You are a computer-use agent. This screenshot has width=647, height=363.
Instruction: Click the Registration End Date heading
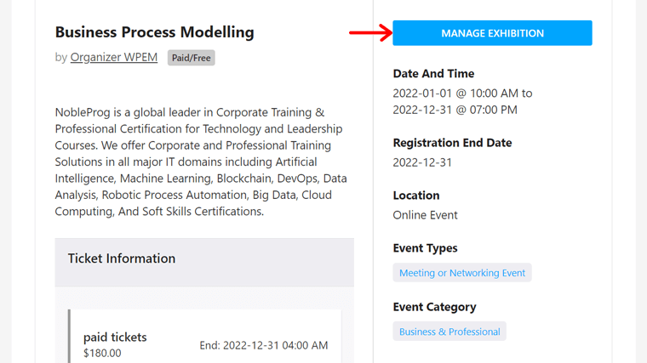coord(452,143)
